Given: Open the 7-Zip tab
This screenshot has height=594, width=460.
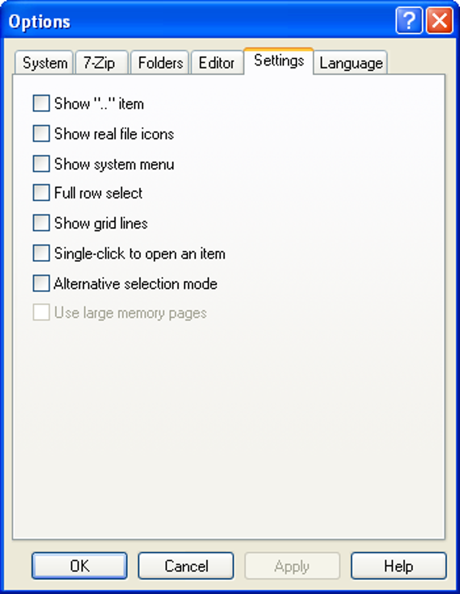Looking at the screenshot, I should 100,63.
